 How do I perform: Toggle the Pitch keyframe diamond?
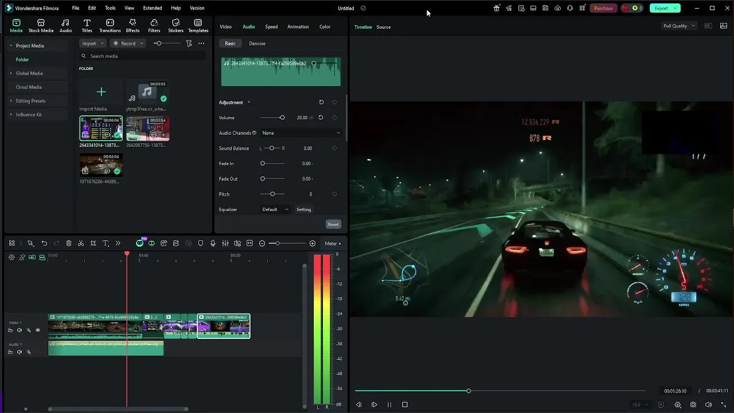pos(334,194)
